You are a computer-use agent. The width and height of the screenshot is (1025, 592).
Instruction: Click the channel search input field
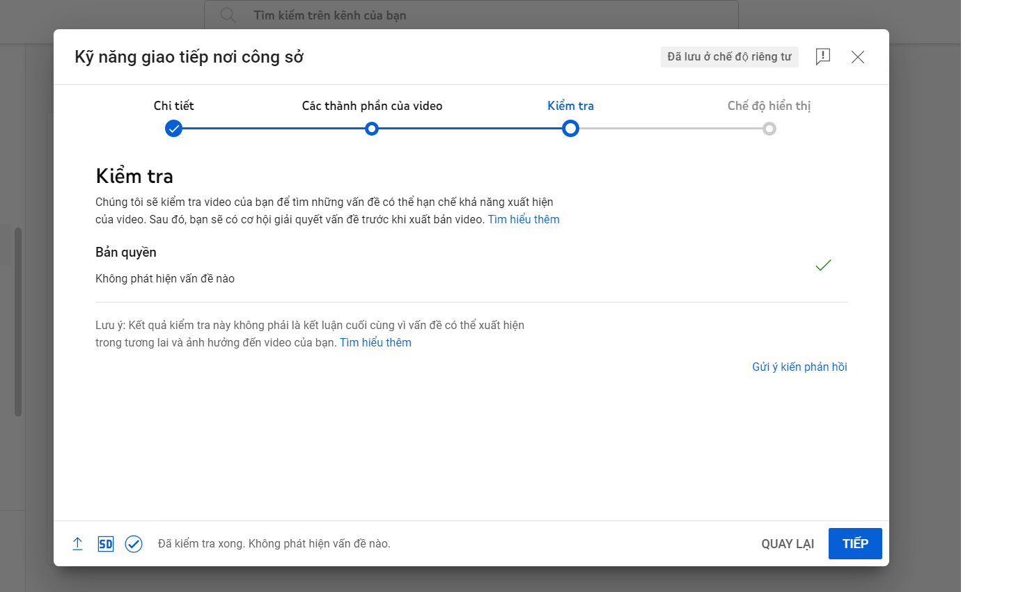coord(487,15)
